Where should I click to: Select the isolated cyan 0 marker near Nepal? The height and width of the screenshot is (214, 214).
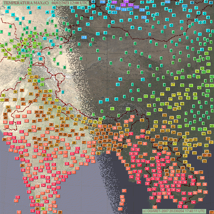(63, 92)
